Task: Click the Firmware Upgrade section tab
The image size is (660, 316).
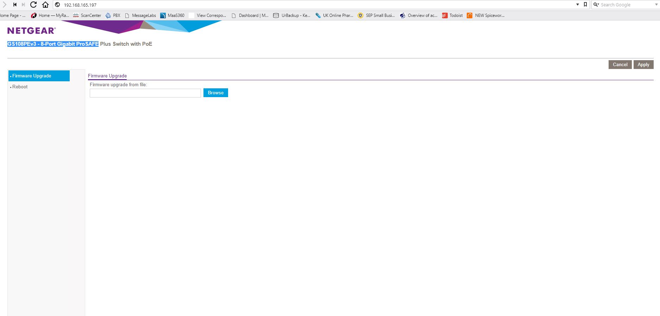Action: pyautogui.click(x=107, y=76)
